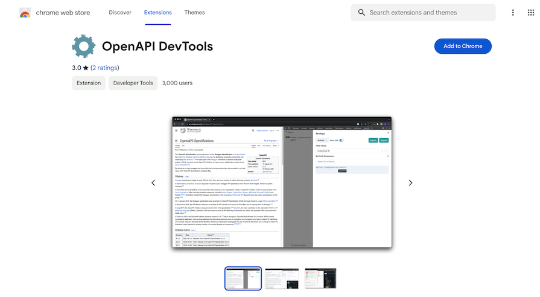Select the third dark screenshot thumbnail

click(320, 278)
